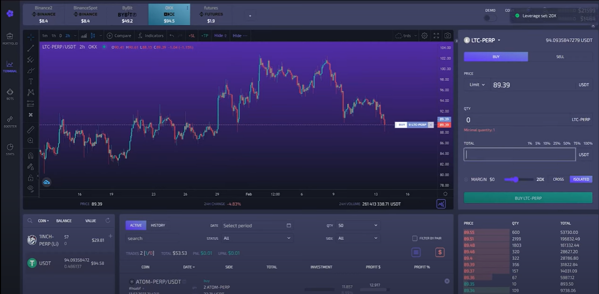Select the prediction and measurement tool

pyautogui.click(x=31, y=104)
